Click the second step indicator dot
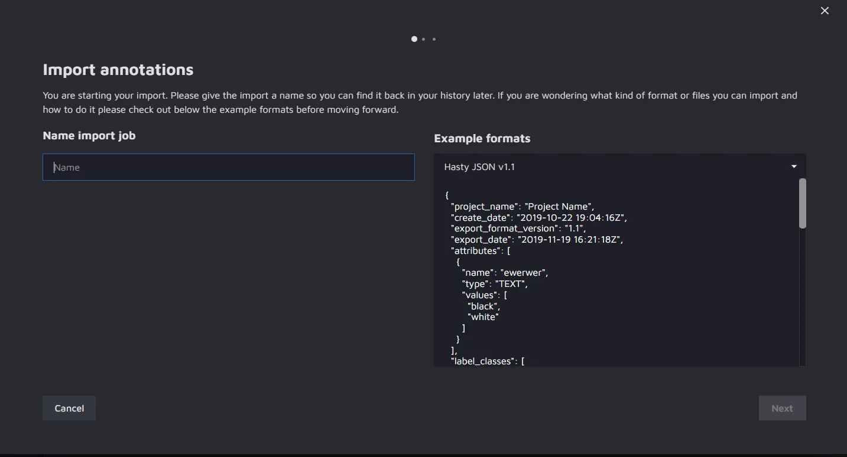The width and height of the screenshot is (847, 457). tap(424, 39)
